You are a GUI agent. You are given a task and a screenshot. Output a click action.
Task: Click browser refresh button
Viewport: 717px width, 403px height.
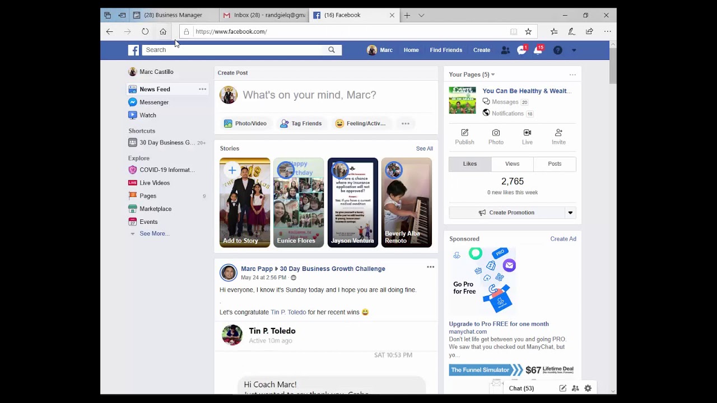pyautogui.click(x=145, y=31)
